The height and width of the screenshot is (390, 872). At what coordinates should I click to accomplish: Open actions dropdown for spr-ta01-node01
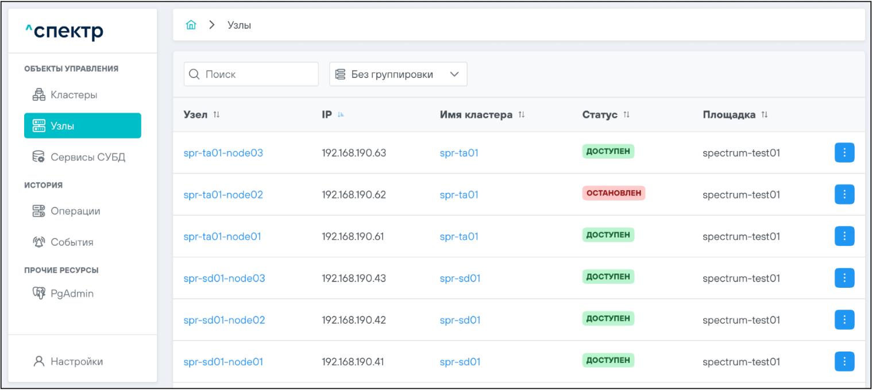tap(844, 236)
